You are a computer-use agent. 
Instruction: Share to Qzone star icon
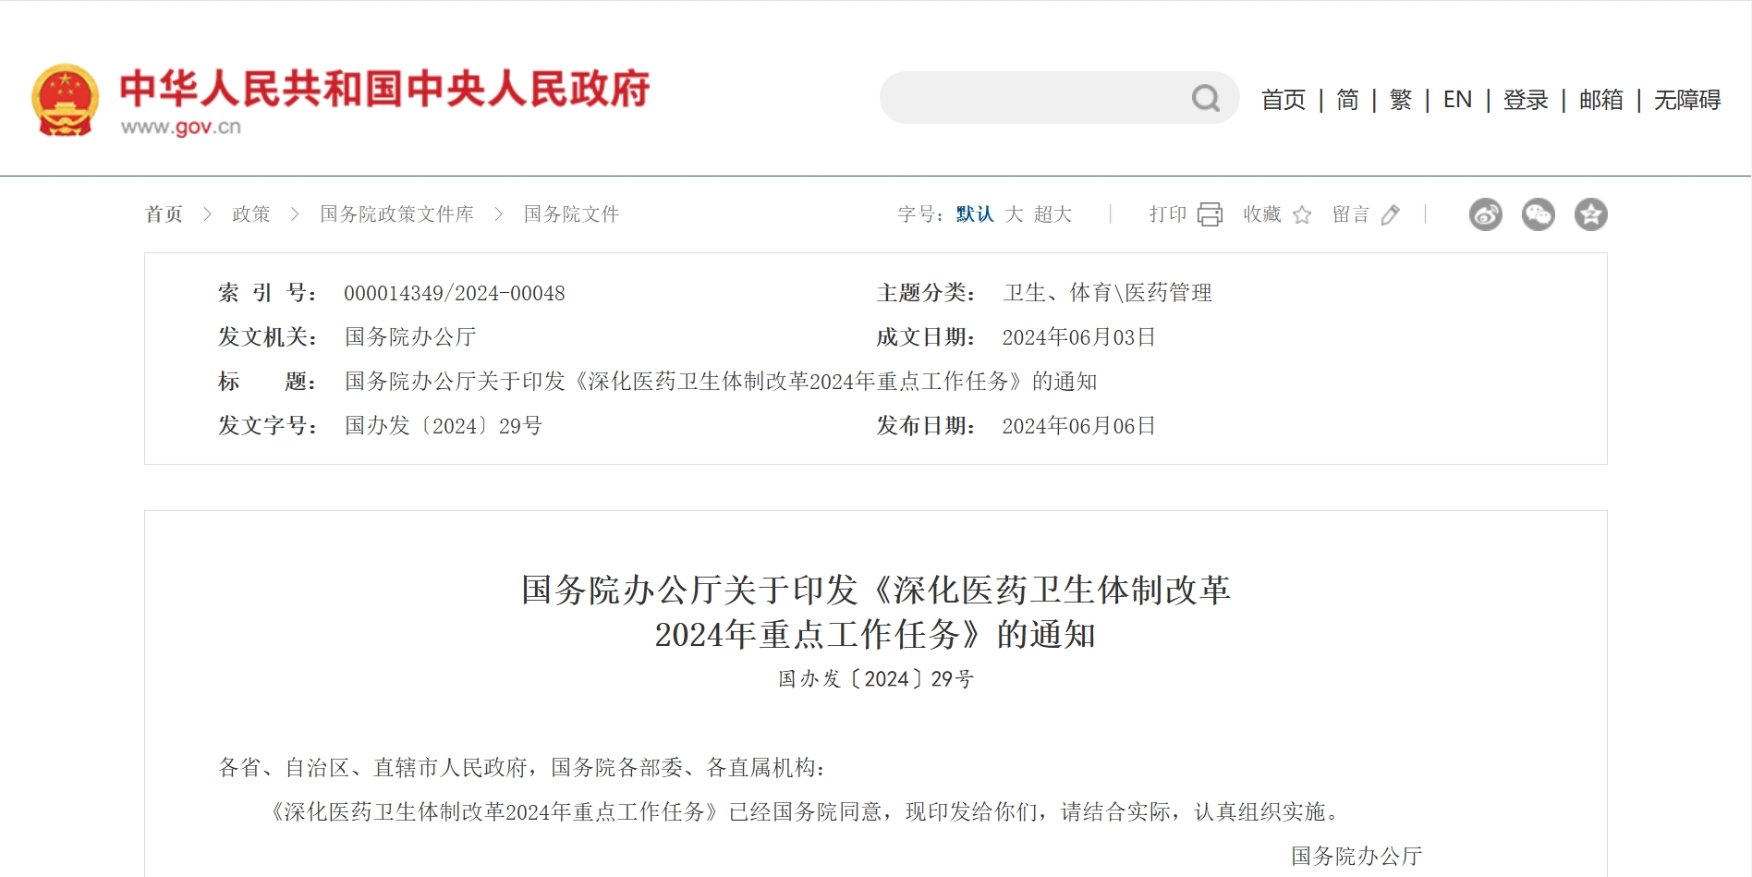click(x=1590, y=214)
